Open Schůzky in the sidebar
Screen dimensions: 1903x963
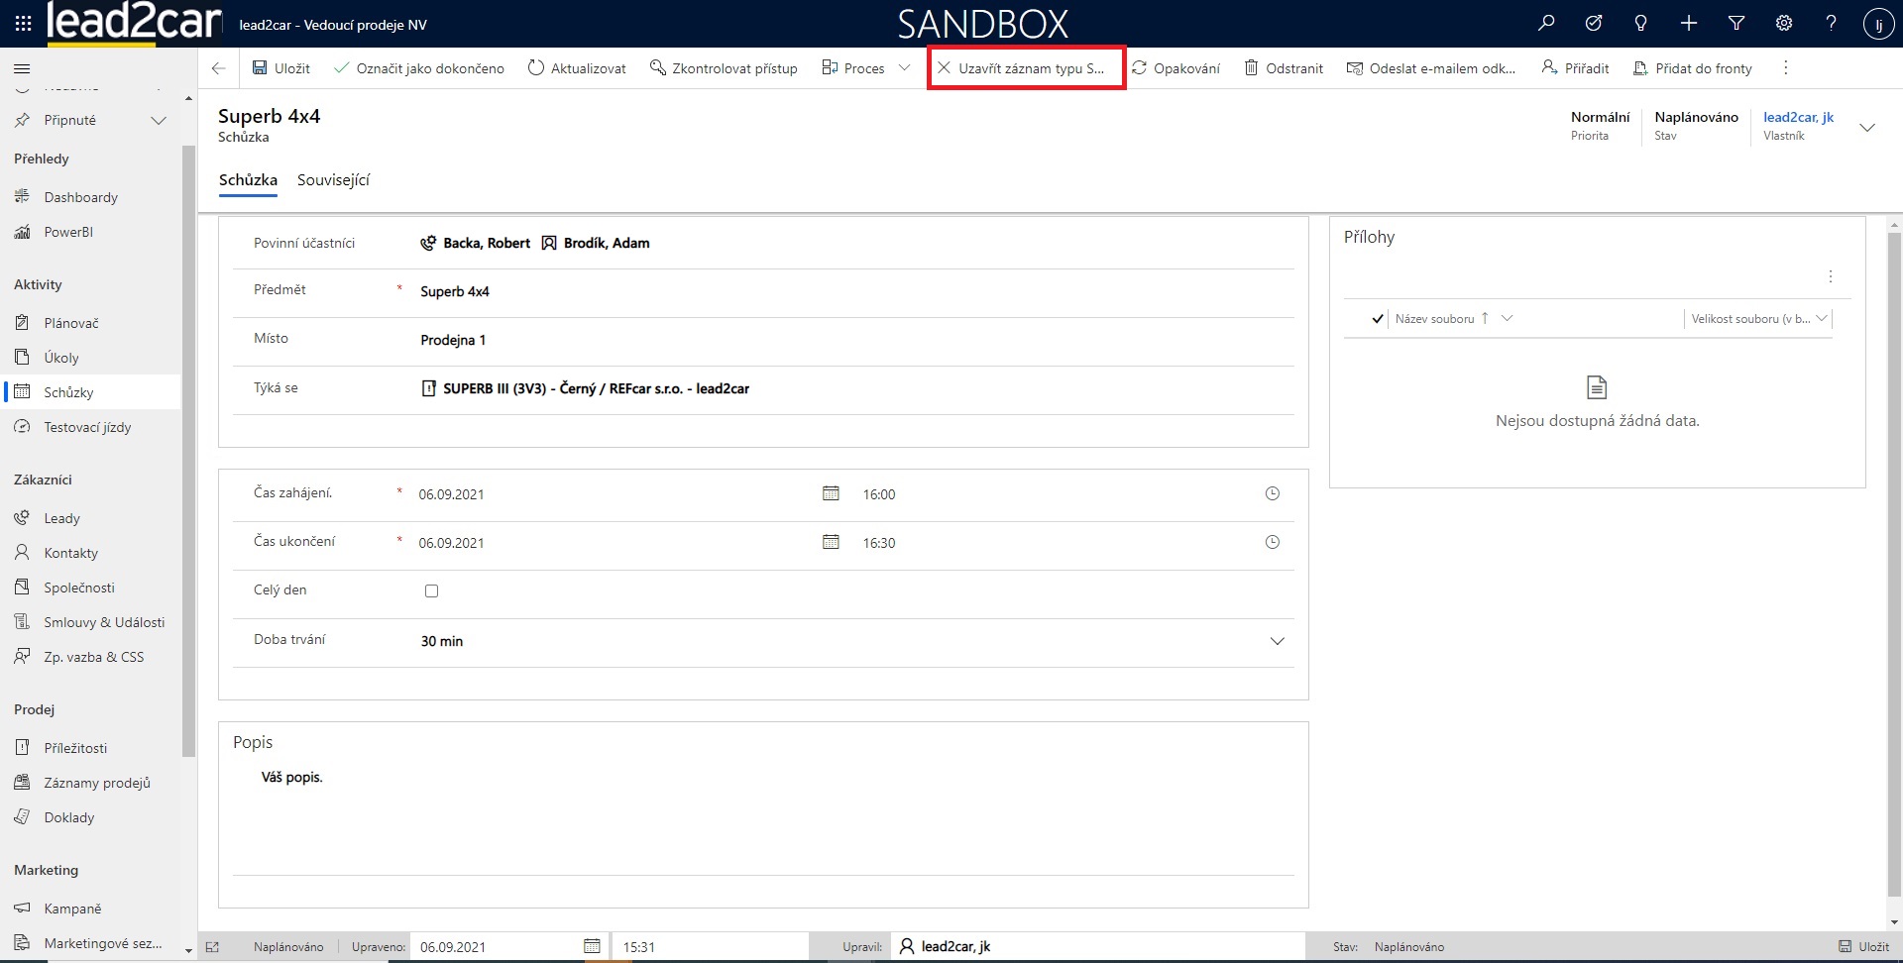coord(68,392)
